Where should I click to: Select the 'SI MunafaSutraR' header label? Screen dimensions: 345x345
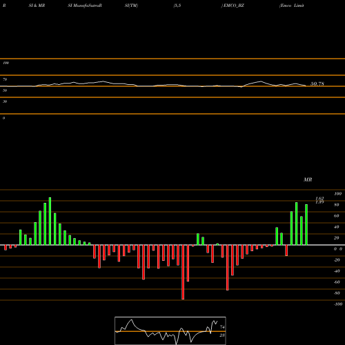[85, 6]
